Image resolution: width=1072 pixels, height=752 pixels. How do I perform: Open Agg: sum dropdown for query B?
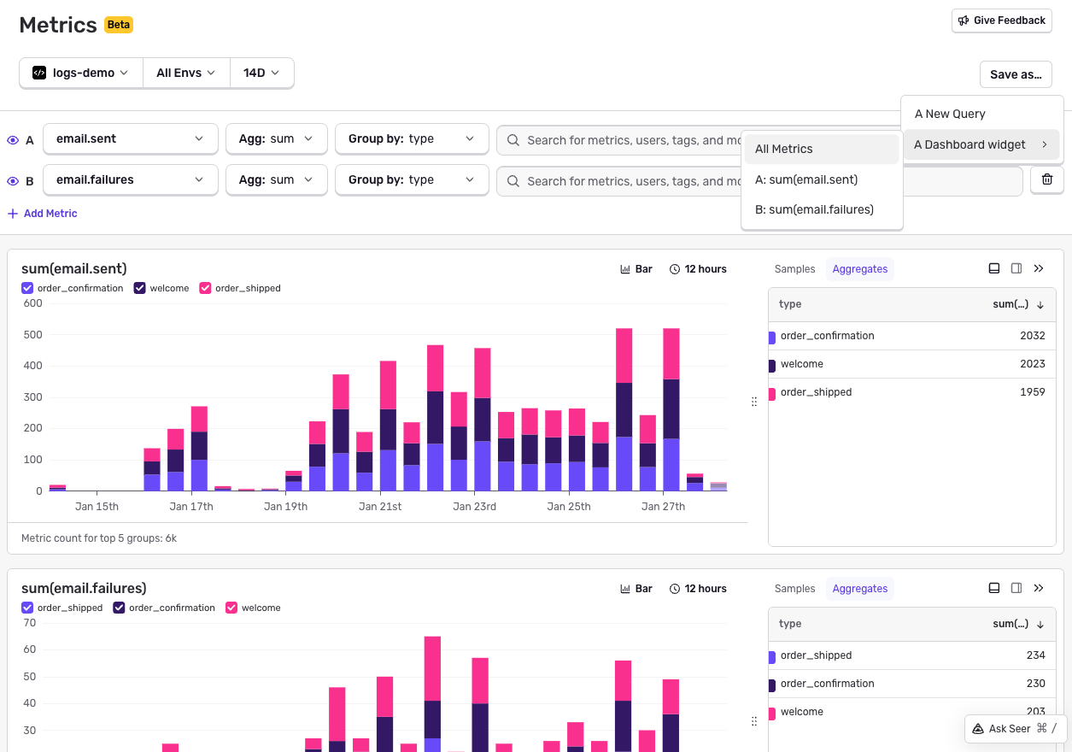(276, 179)
